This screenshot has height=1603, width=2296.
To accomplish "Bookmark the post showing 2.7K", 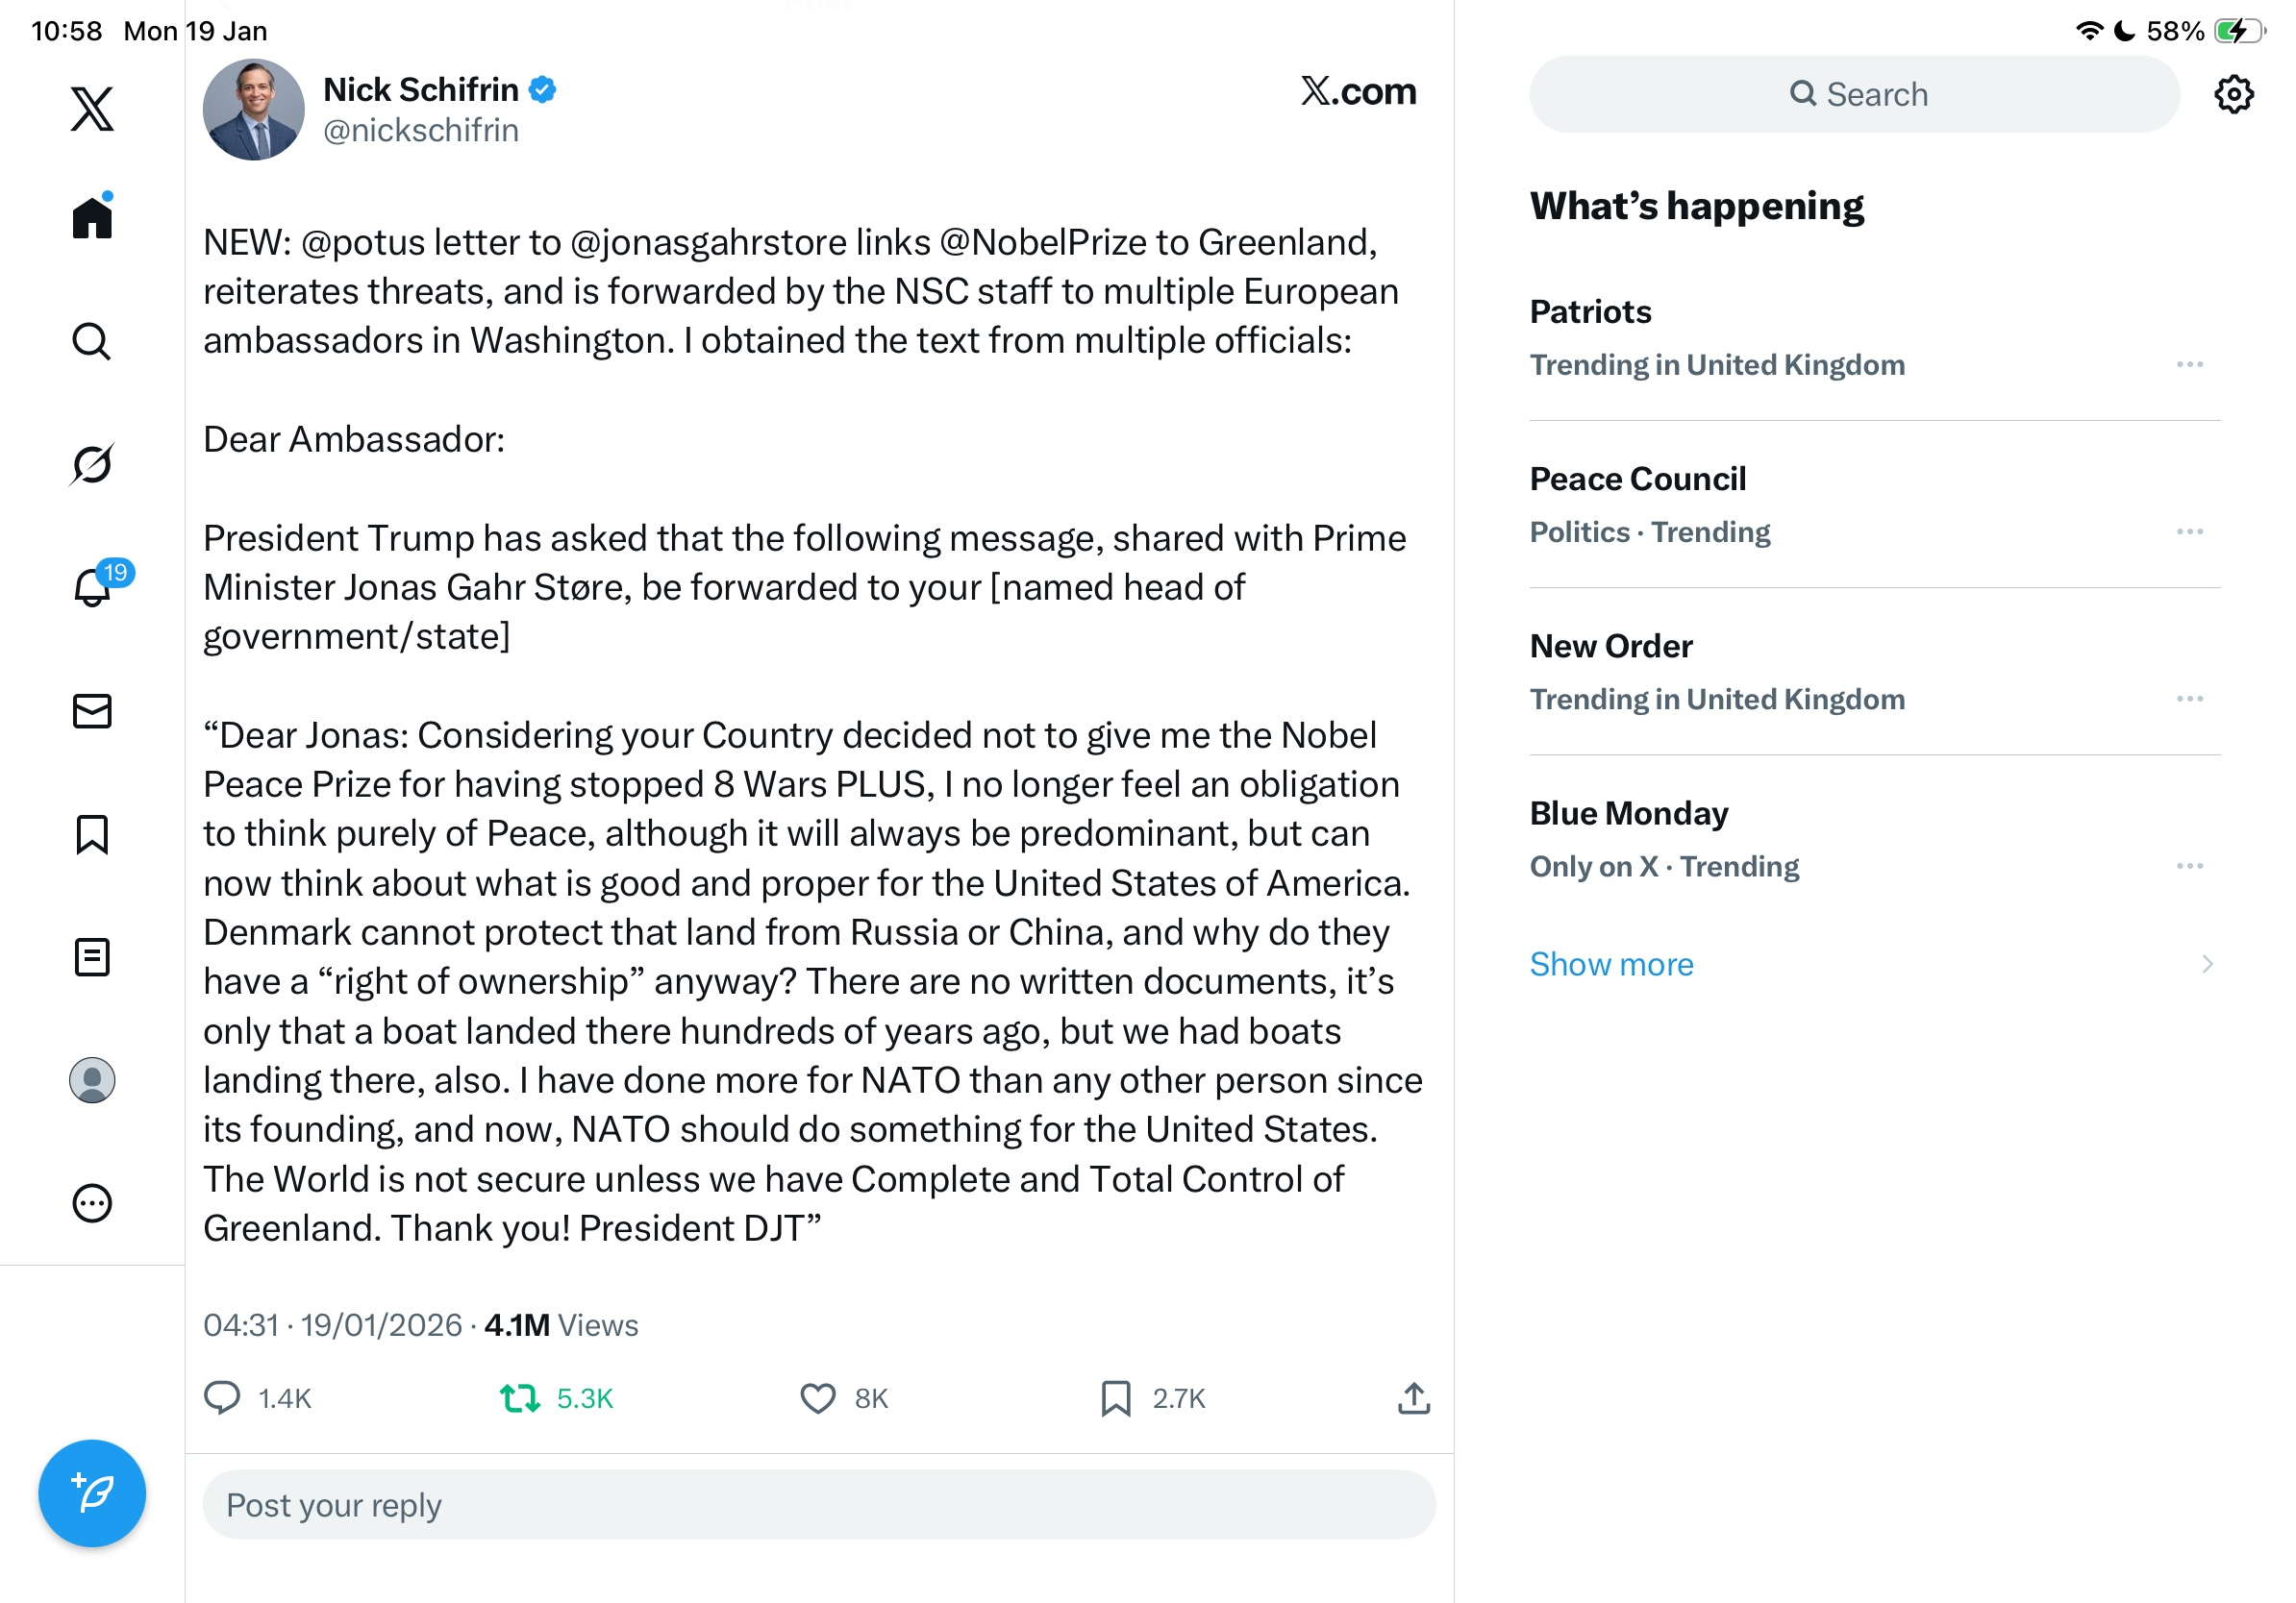I will pyautogui.click(x=1115, y=1398).
